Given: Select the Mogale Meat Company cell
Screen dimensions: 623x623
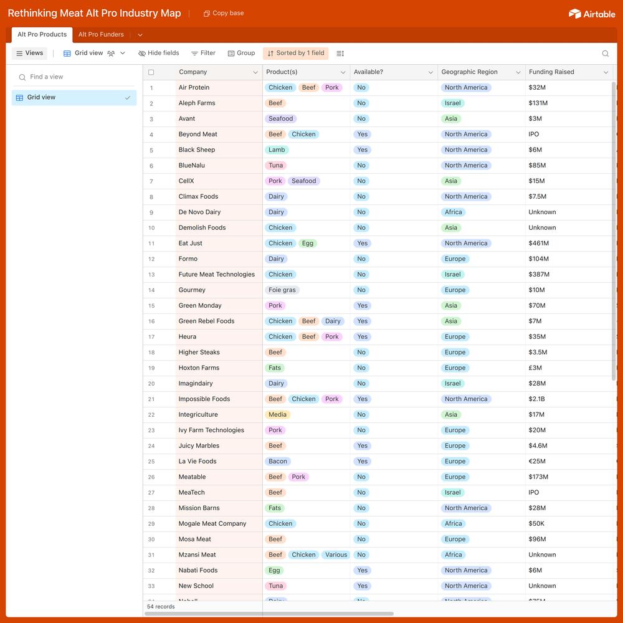Looking at the screenshot, I should (x=219, y=524).
